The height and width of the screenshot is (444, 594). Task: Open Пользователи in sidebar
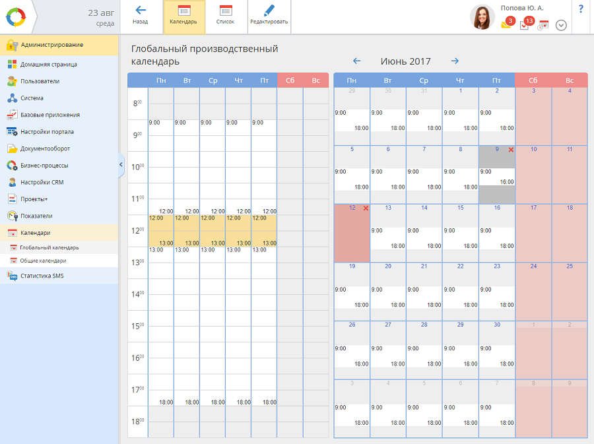[x=40, y=81]
